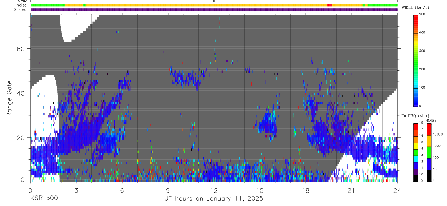447x206 pixels.
Task: Click the 18 tick on UT hours axis
Action: tap(306, 190)
